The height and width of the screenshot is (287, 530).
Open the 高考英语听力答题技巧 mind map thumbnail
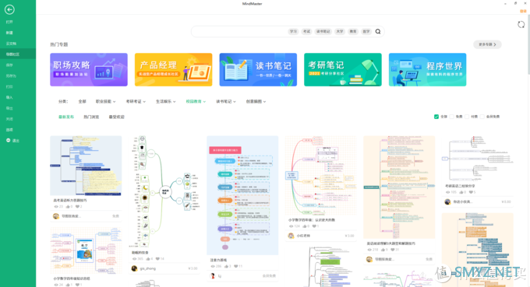86,165
